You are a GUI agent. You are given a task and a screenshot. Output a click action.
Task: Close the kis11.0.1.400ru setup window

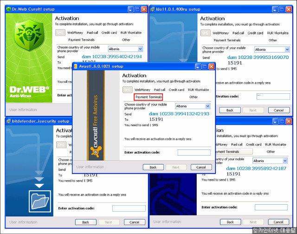click(x=289, y=9)
